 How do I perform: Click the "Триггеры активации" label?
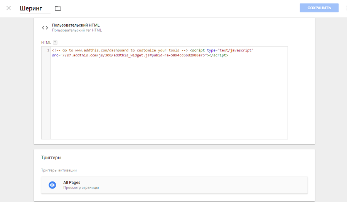59,170
